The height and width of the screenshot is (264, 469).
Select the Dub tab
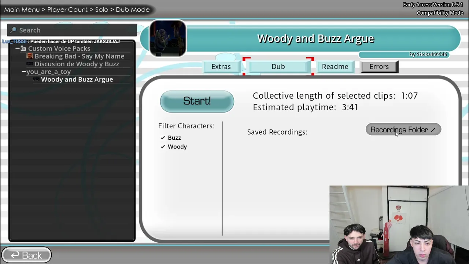pyautogui.click(x=278, y=66)
